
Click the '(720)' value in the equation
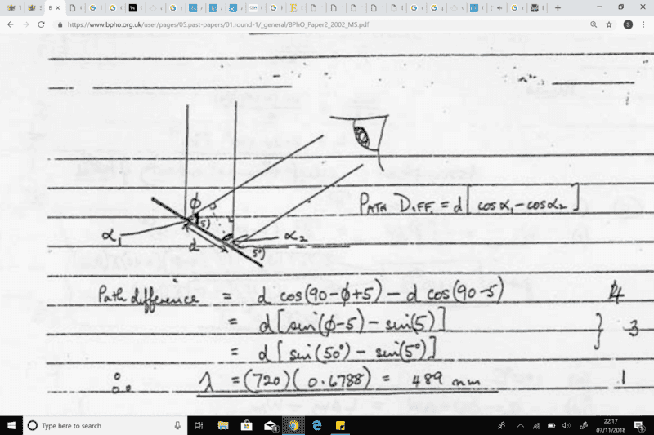pos(268,380)
